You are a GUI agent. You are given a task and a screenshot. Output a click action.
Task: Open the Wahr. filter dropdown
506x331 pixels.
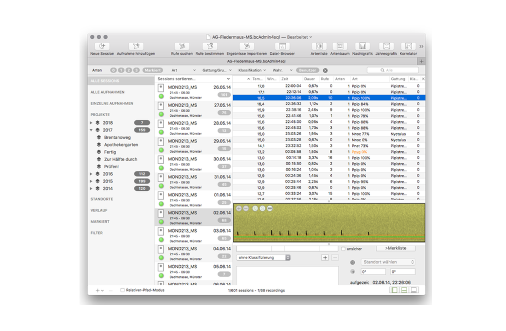[x=282, y=70]
